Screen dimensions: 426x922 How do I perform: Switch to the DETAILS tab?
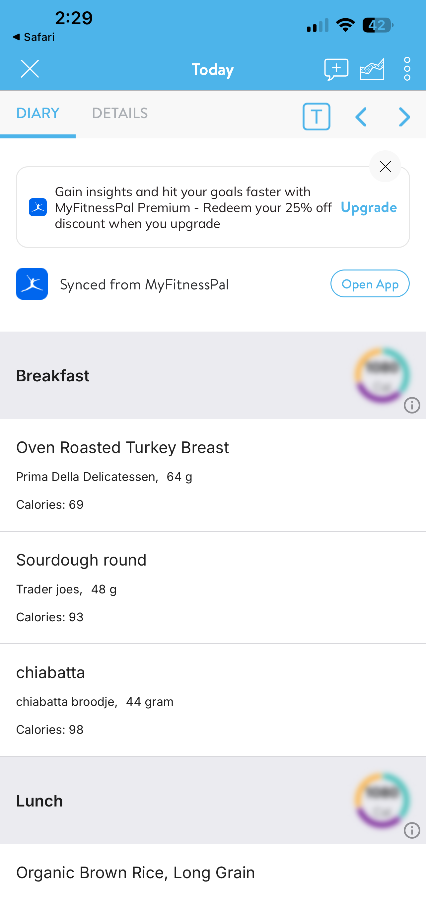click(120, 114)
